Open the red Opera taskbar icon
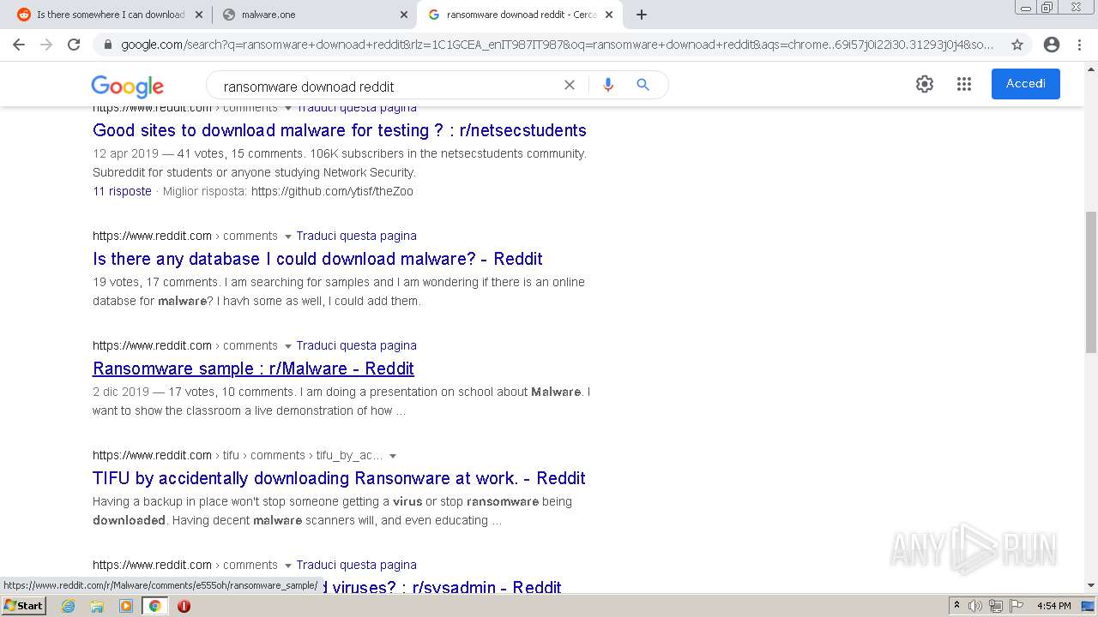This screenshot has height=617, width=1098. tap(184, 606)
